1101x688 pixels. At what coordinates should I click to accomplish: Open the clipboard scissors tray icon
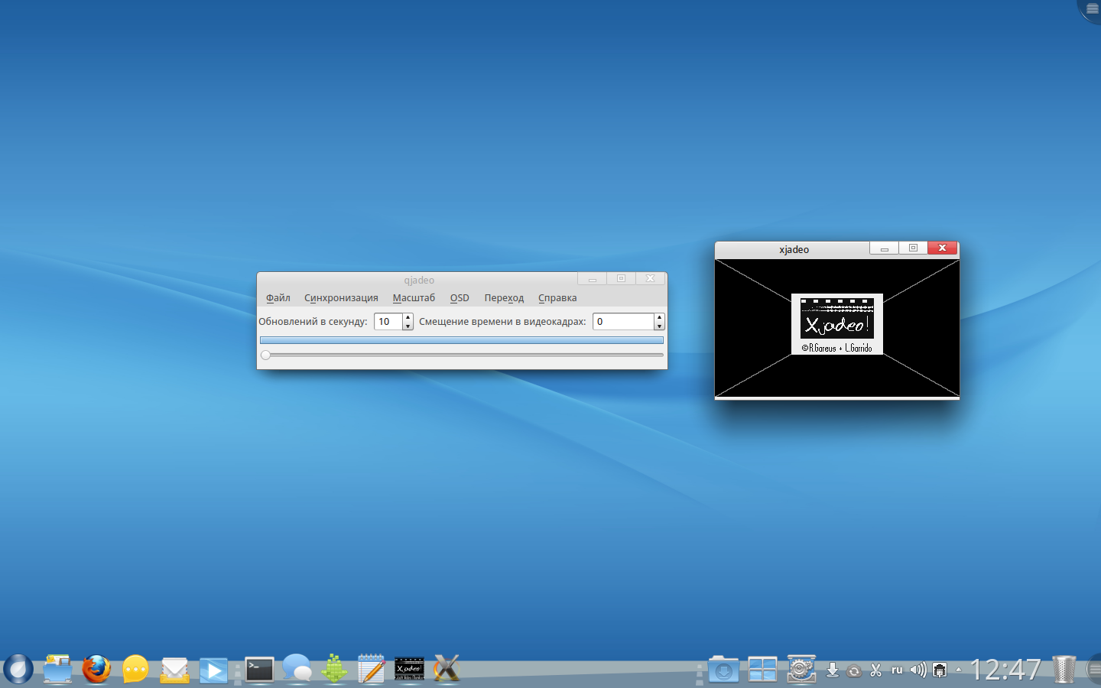[x=876, y=670]
